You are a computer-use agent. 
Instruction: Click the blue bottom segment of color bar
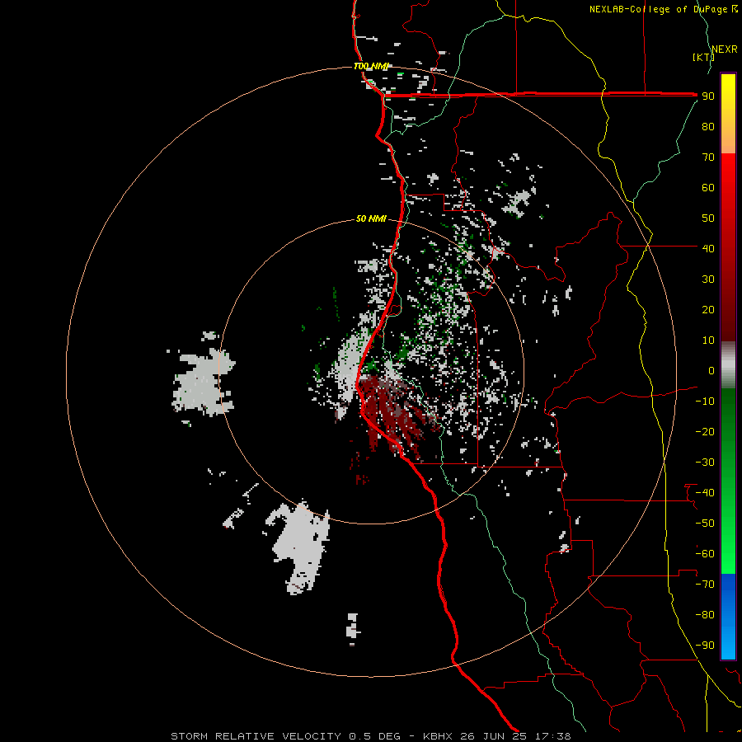(728, 617)
